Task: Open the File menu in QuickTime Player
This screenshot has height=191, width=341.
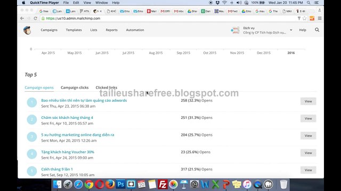Action: 66,3
